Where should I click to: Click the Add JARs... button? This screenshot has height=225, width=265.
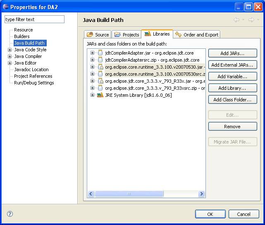[233, 53]
